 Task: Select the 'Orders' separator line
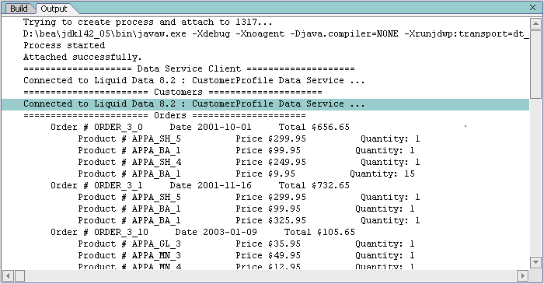[x=165, y=116]
